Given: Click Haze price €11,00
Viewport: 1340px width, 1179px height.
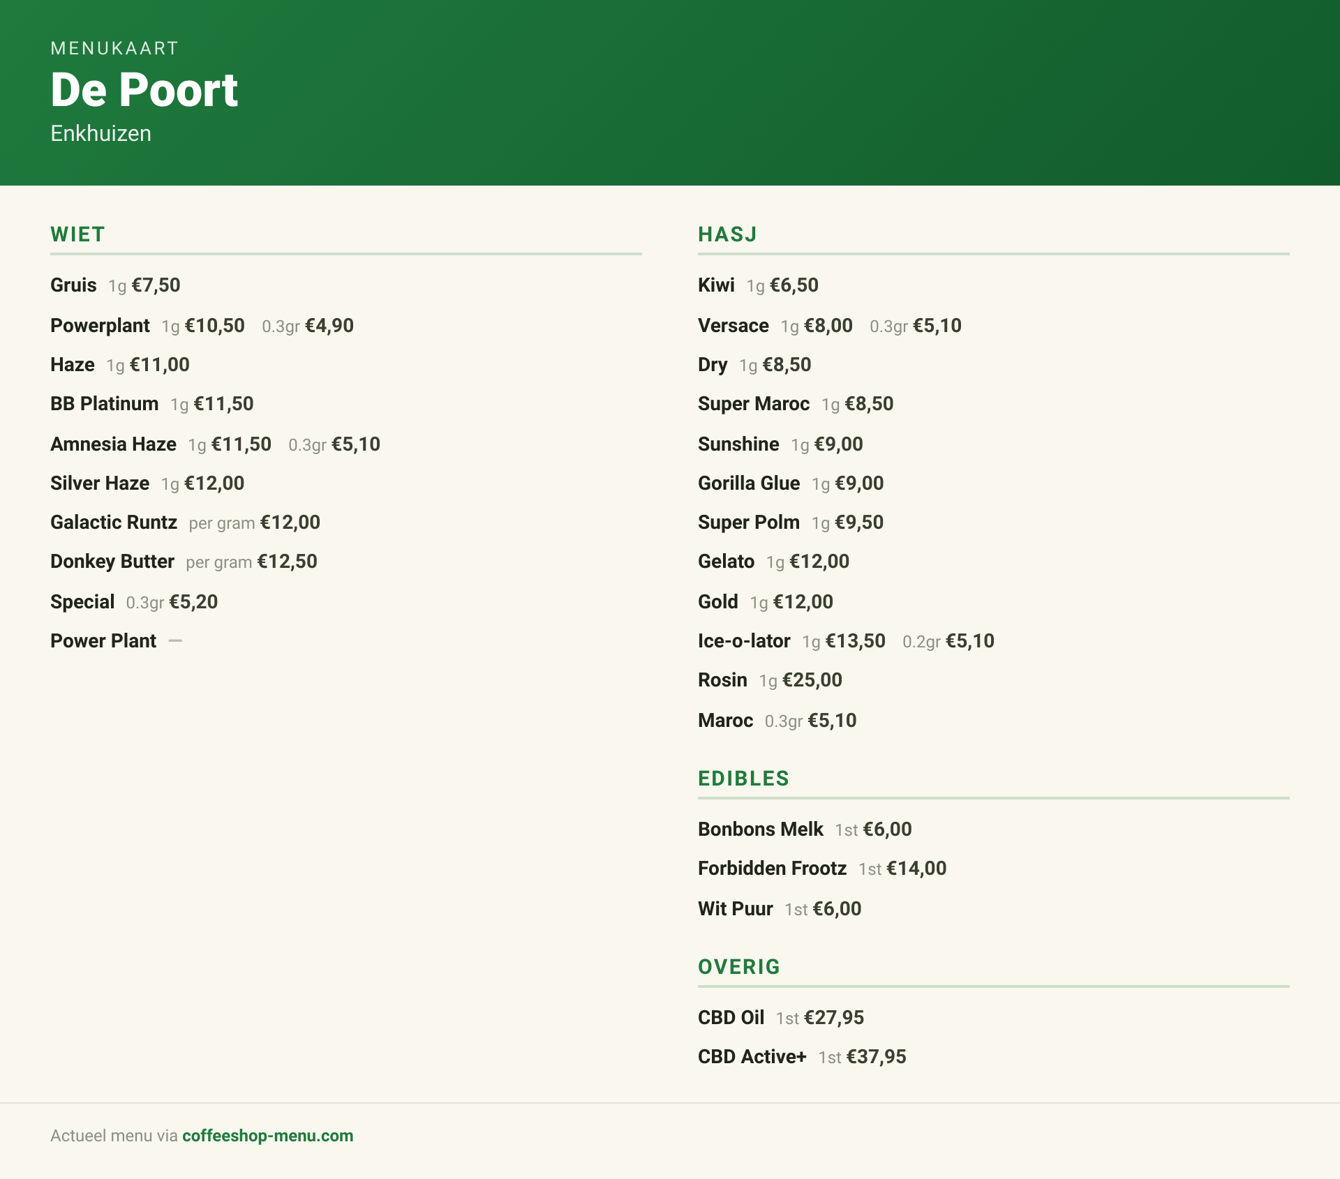Looking at the screenshot, I should point(160,365).
